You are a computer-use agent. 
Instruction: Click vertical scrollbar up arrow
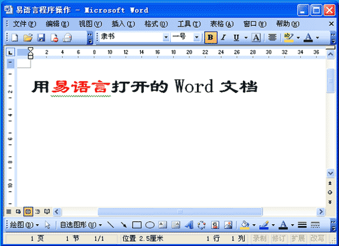coord(330,54)
